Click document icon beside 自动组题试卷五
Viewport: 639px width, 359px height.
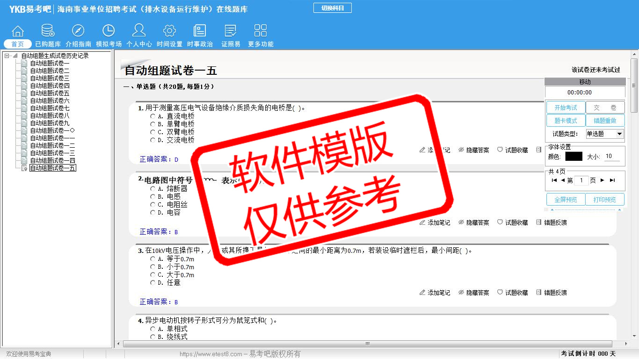point(24,93)
